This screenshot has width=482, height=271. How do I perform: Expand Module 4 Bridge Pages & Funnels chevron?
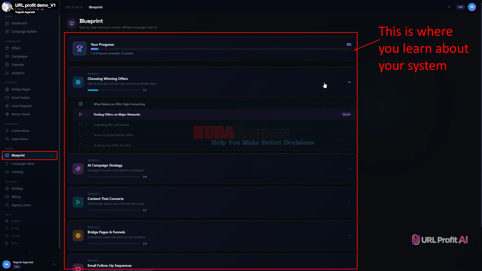[x=349, y=236]
